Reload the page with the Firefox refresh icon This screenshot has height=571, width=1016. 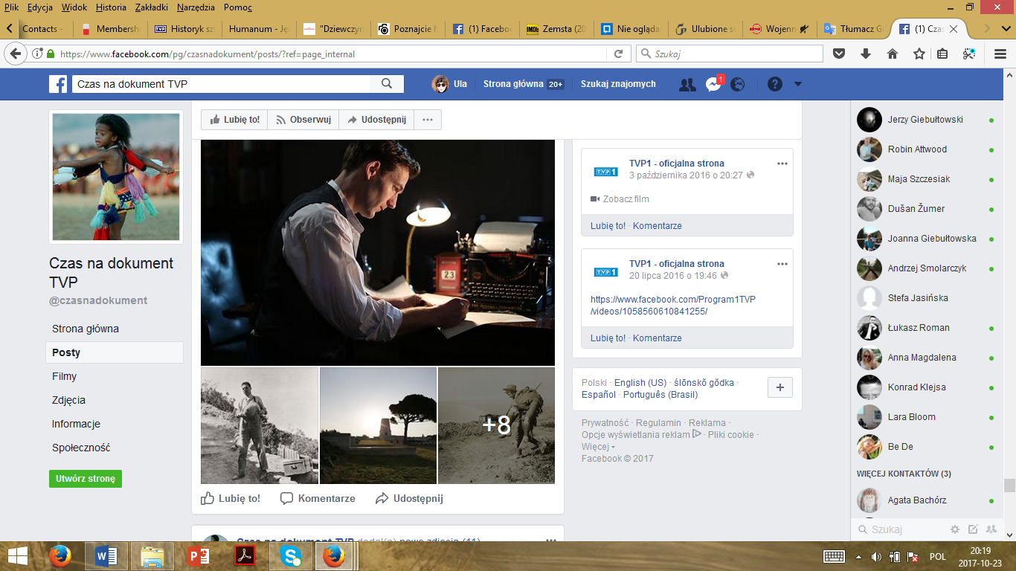pyautogui.click(x=618, y=54)
